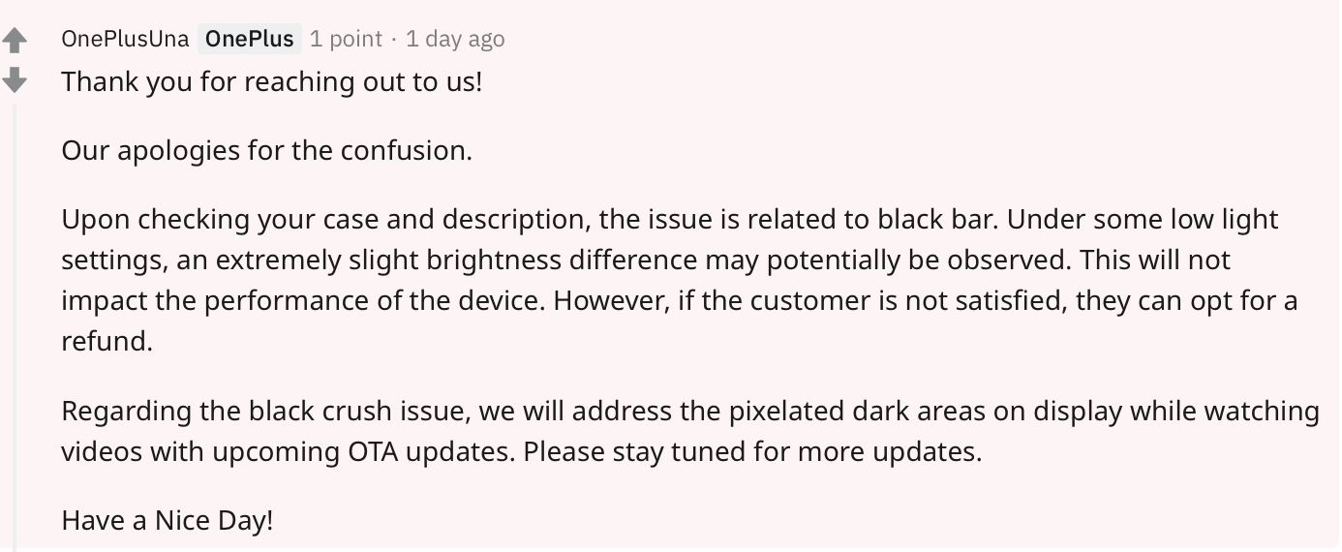Click the sentence starting "Upon checking your case"
Screen dimensions: 1342x552
tap(531, 220)
